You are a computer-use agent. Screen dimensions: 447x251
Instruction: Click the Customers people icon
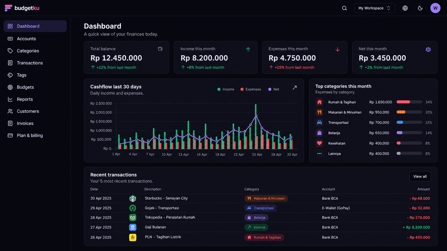[x=10, y=111]
